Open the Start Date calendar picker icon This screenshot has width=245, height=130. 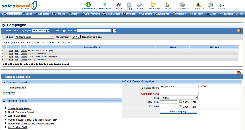click(180, 102)
